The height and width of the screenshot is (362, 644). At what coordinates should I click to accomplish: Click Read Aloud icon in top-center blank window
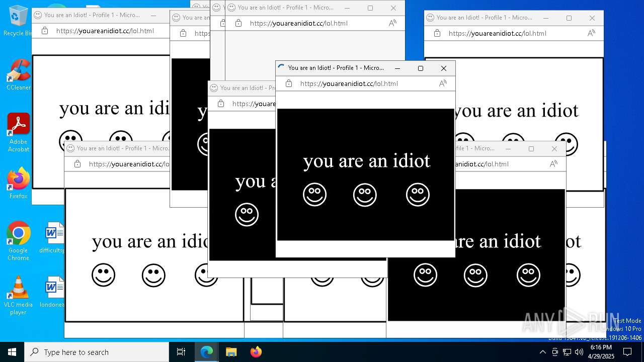click(392, 23)
